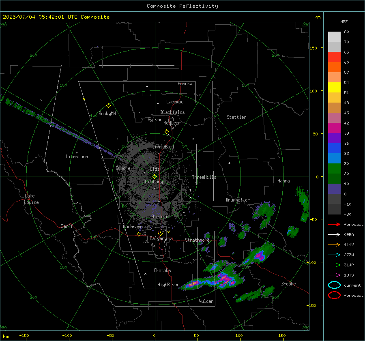Click the Sylvan label on map
The height and width of the screenshot is (341, 365).
click(155, 120)
